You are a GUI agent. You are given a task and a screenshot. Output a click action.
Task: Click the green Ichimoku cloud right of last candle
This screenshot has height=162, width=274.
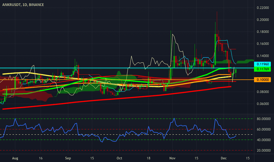point(245,62)
